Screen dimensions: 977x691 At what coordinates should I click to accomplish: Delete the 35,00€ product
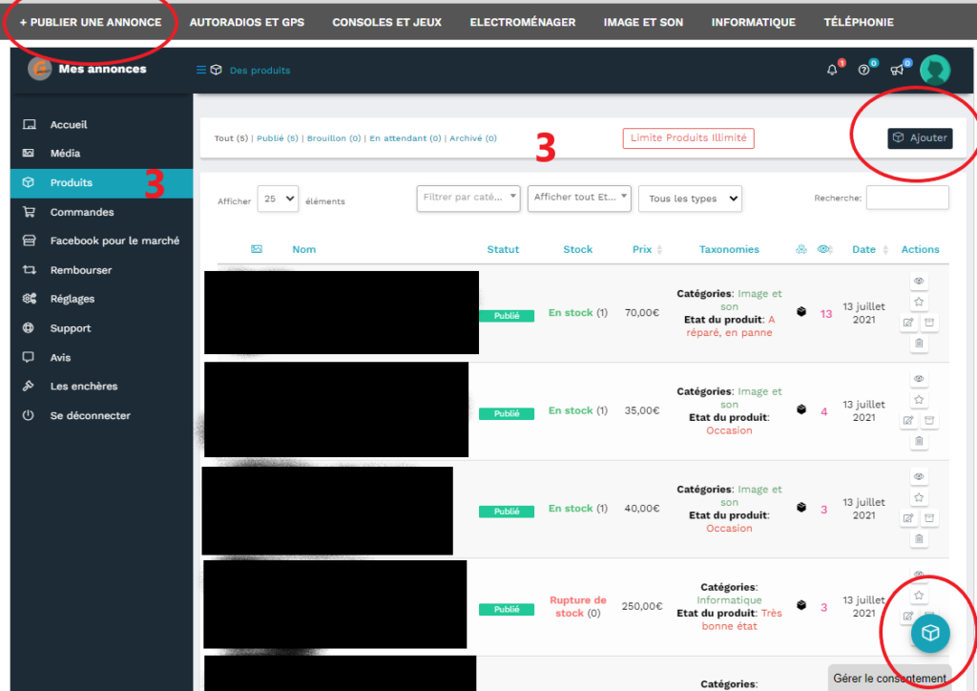coord(919,441)
